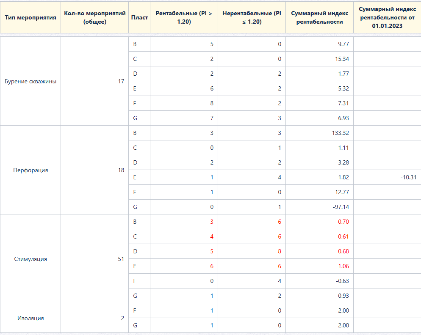Sort by 'Кол-во мероприятий (общее)' header
Viewport: 421px width, 335px height.
coord(94,17)
